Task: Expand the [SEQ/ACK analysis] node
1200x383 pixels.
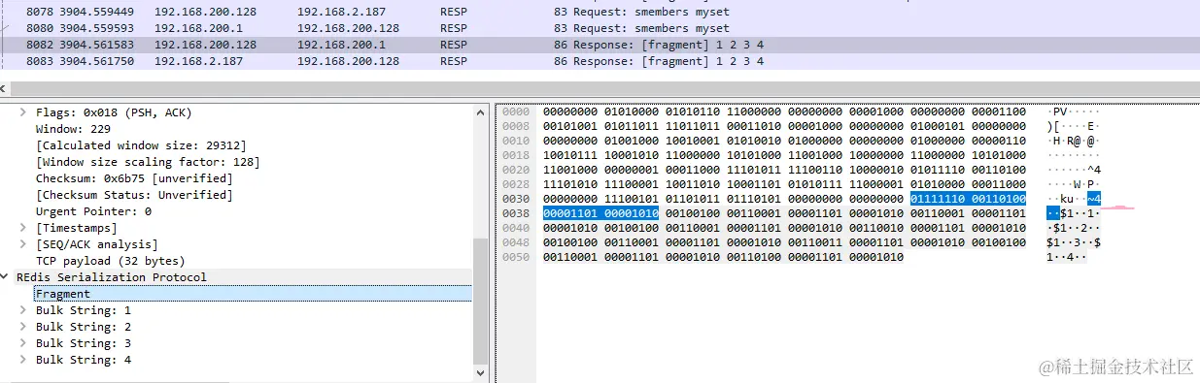Action: coord(23,244)
